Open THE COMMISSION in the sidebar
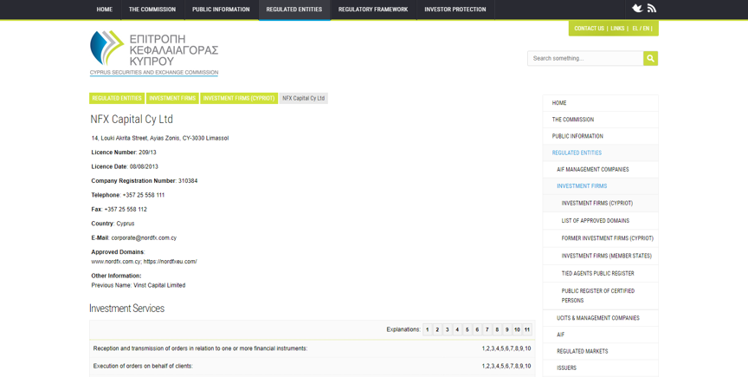 601,120
